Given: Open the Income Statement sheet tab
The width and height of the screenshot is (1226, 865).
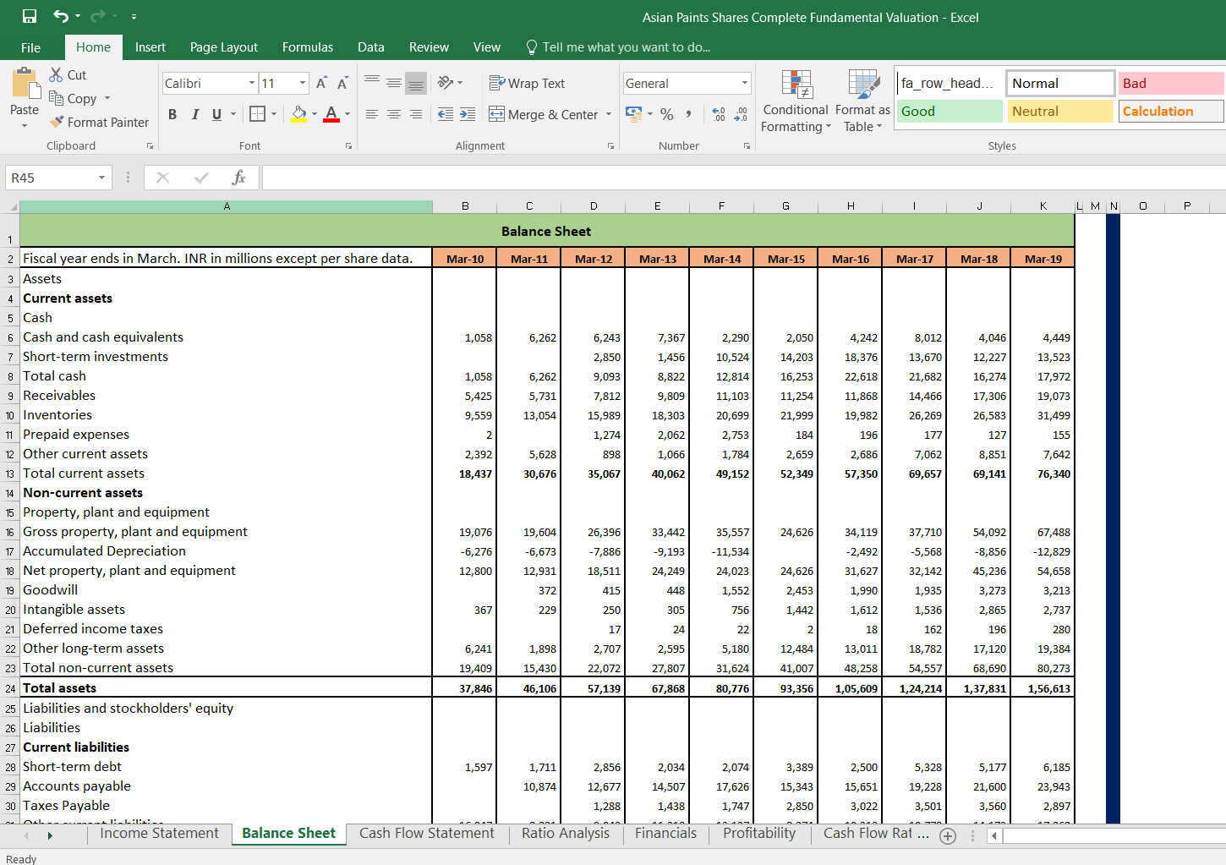Looking at the screenshot, I should 159,834.
